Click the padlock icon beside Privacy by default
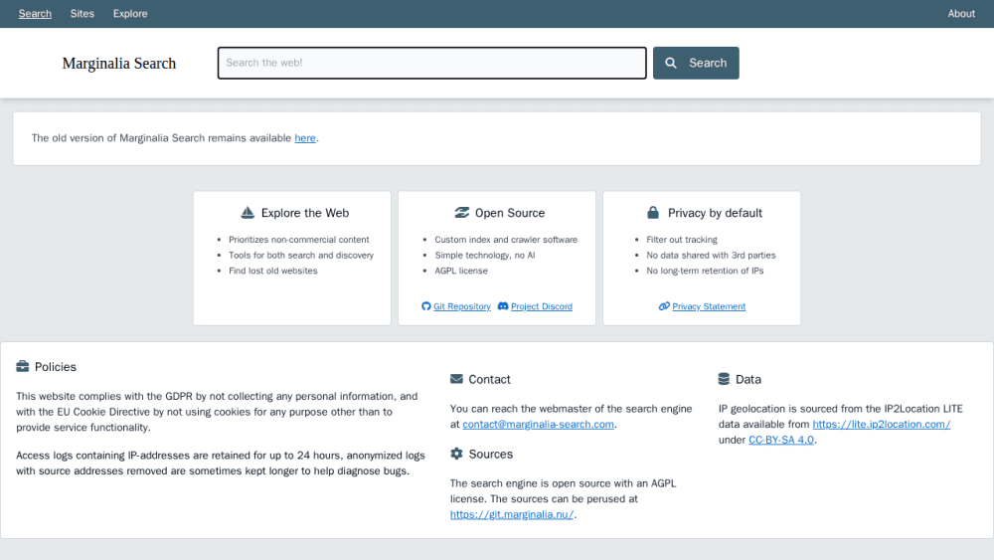 click(x=653, y=213)
